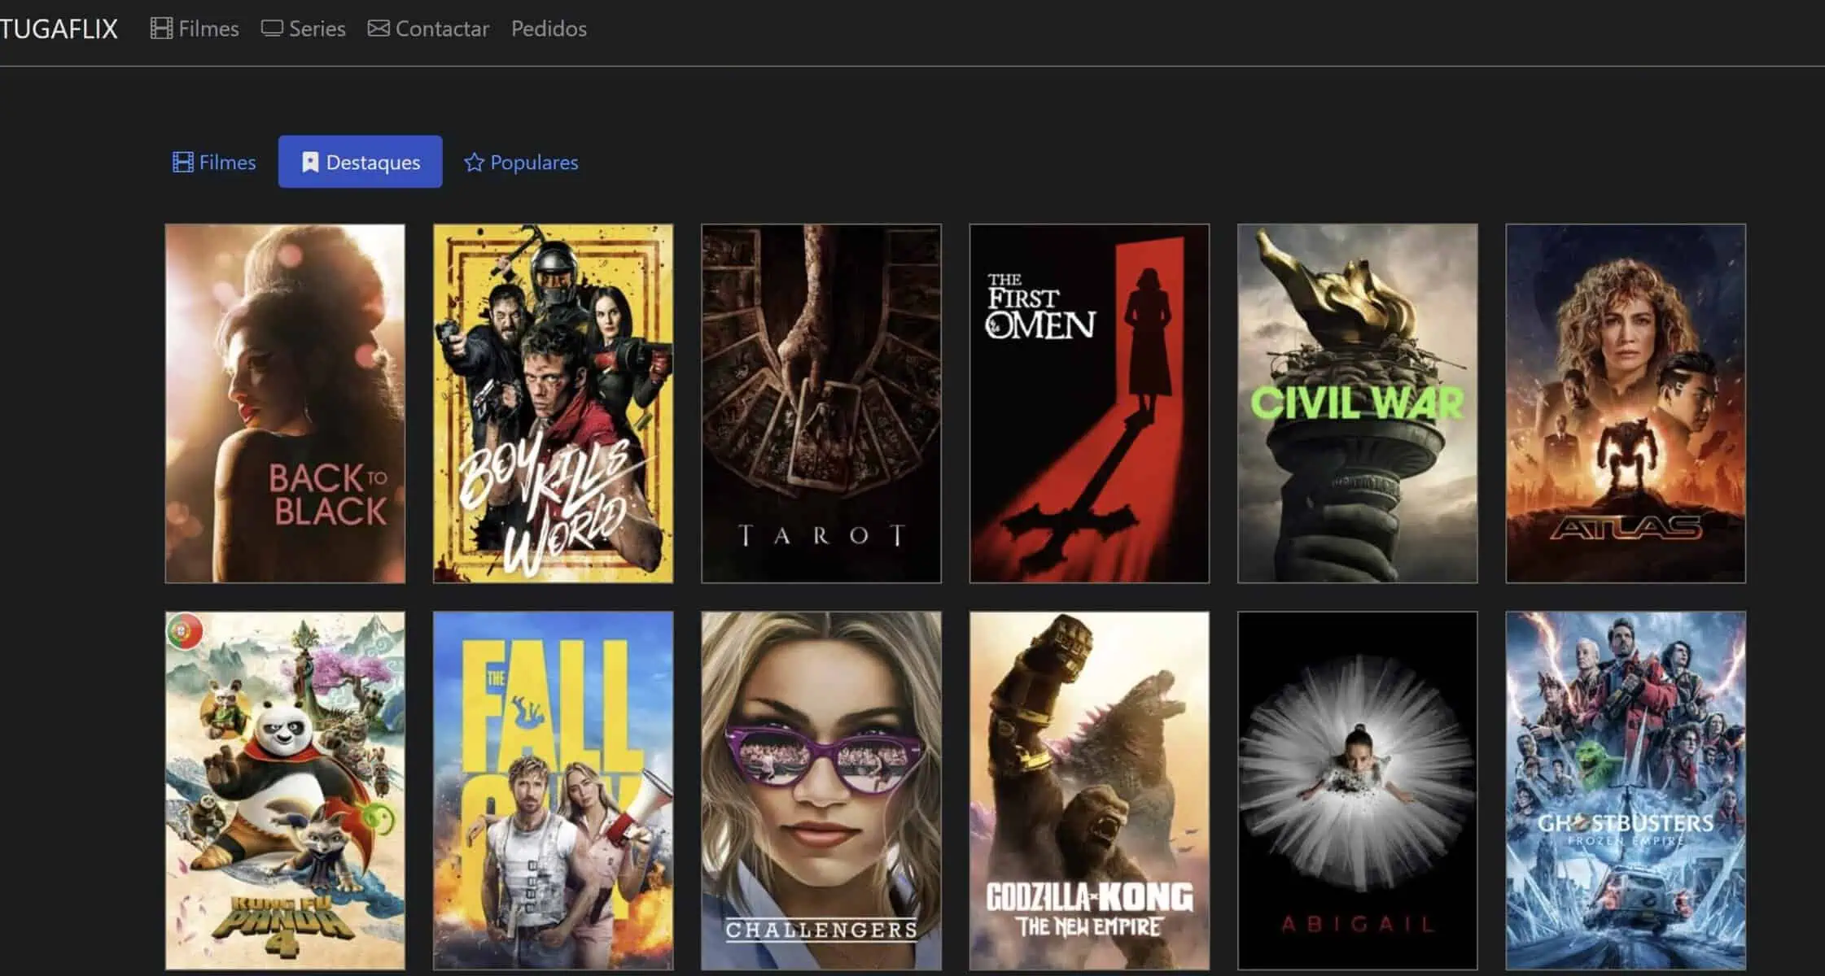Screen dimensions: 1825x976
Task: Open the Contactar page
Action: 428,29
